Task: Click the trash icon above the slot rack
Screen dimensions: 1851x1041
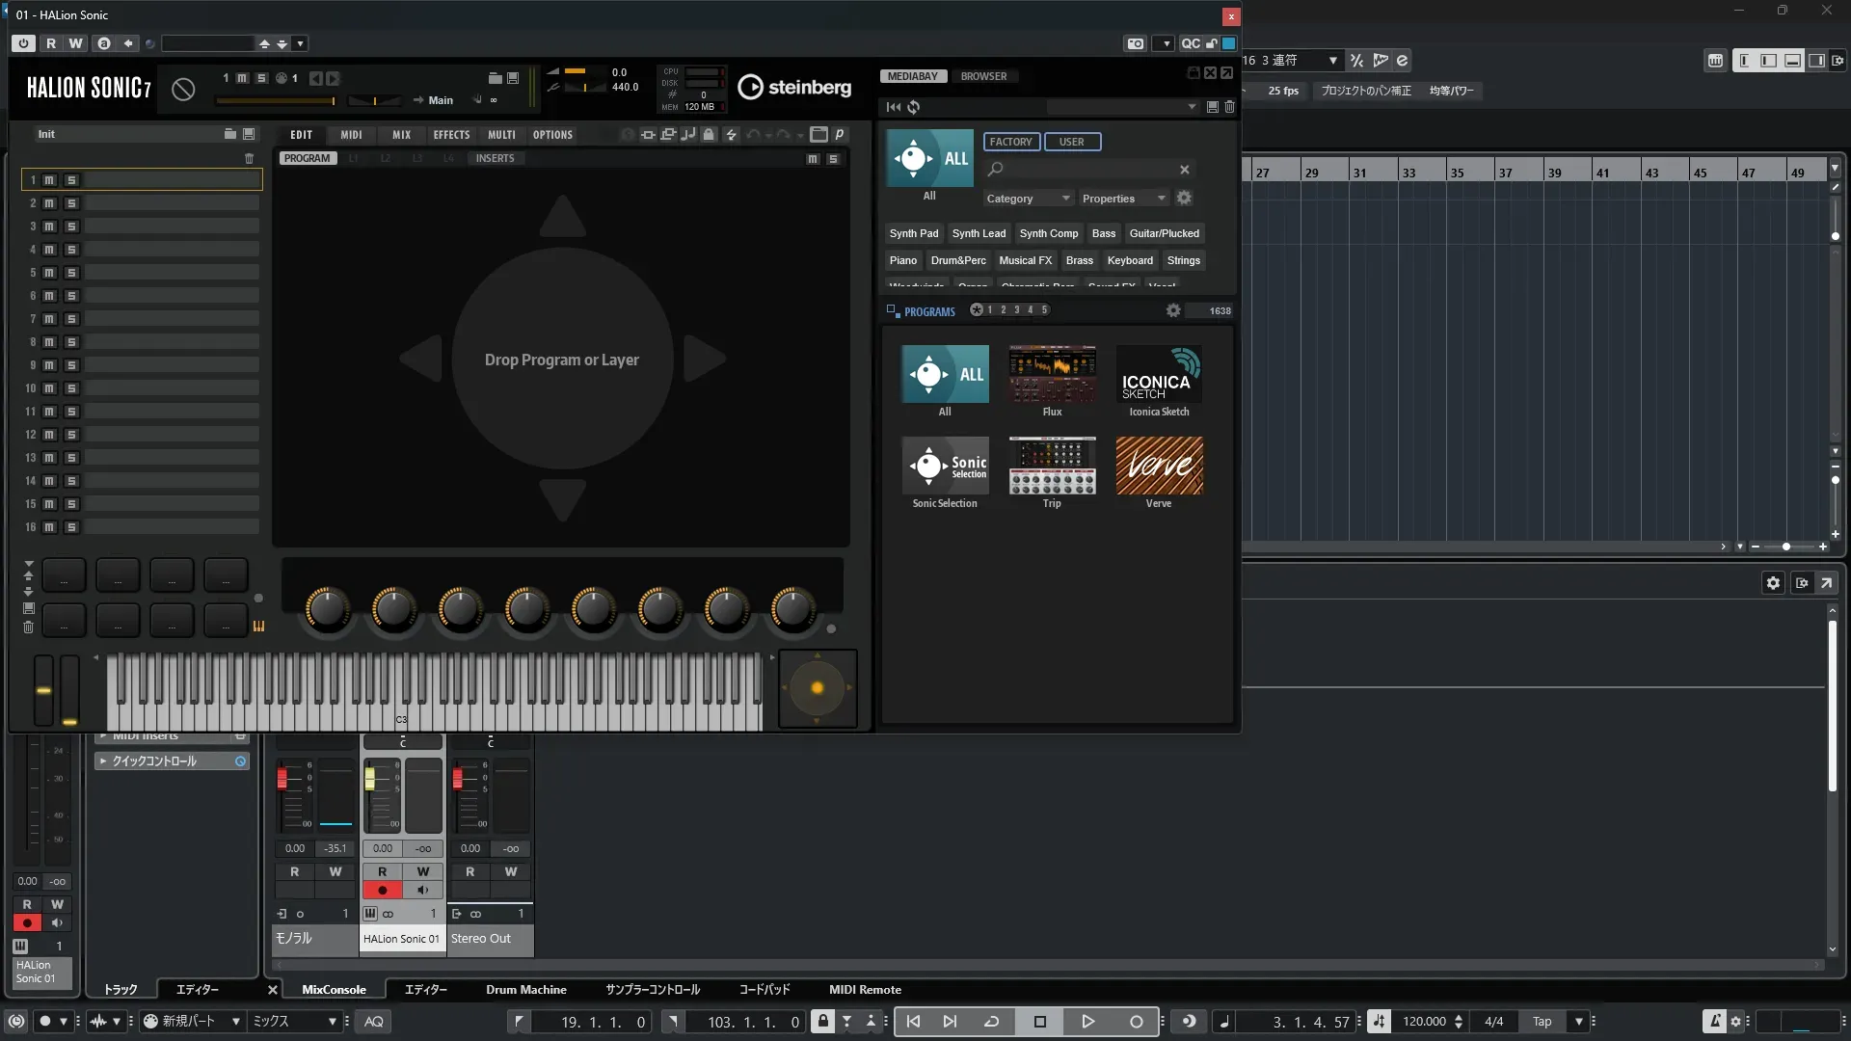Action: click(x=249, y=158)
